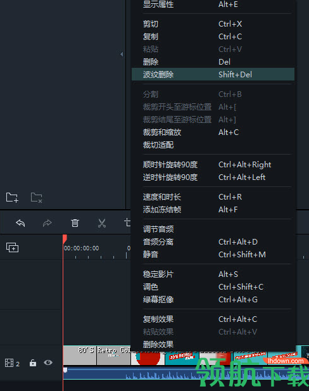Screen dimensions: 309x391
Task: Click the add track icon
Action: click(12, 247)
